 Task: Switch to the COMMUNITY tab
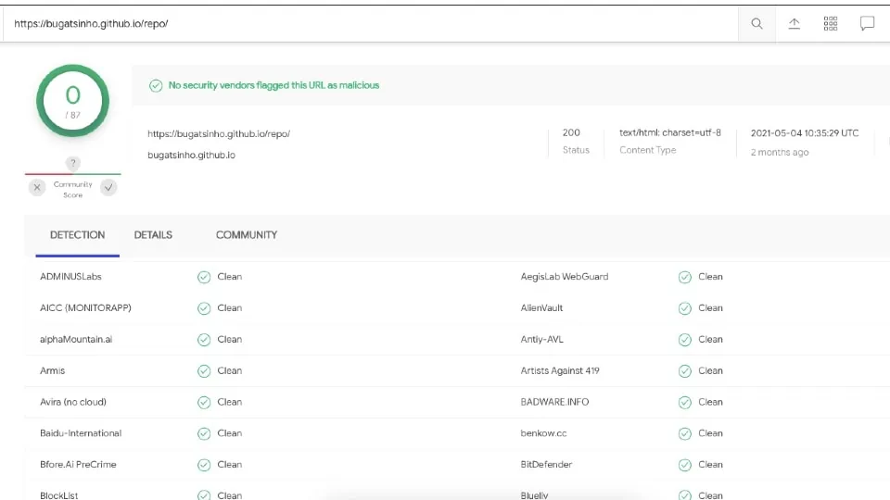(247, 234)
